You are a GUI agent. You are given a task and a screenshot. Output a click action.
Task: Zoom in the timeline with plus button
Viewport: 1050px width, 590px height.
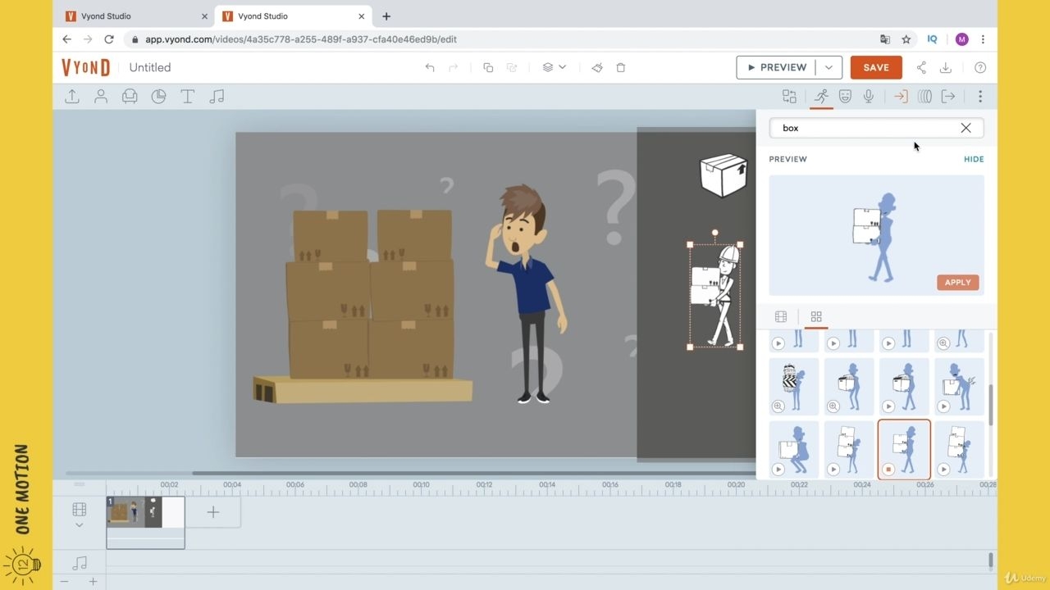pos(93,582)
